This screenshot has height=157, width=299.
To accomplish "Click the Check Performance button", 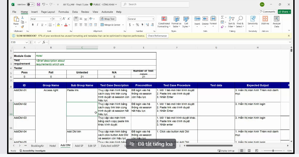I will coord(157,36).
